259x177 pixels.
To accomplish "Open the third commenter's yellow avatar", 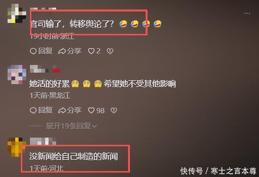I will (17, 147).
